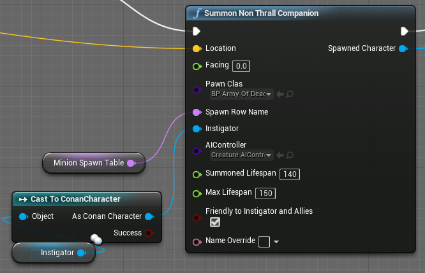425x273 pixels.
Task: Click the output execution pin on Summon node
Action: 404,31
